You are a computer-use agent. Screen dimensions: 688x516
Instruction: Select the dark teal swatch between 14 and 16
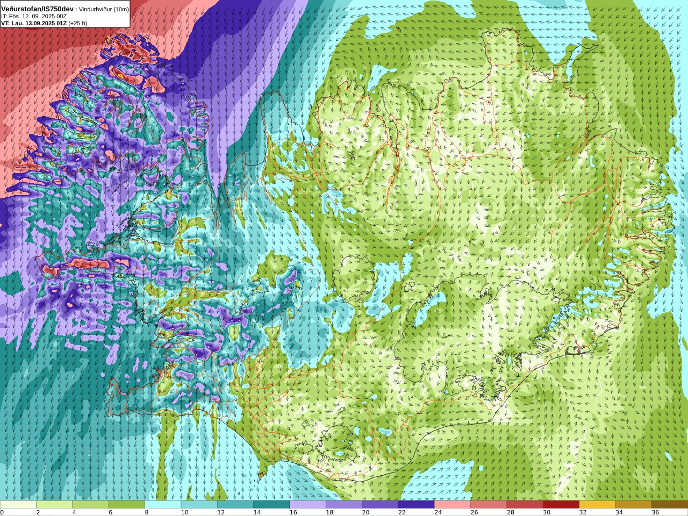[x=271, y=505]
